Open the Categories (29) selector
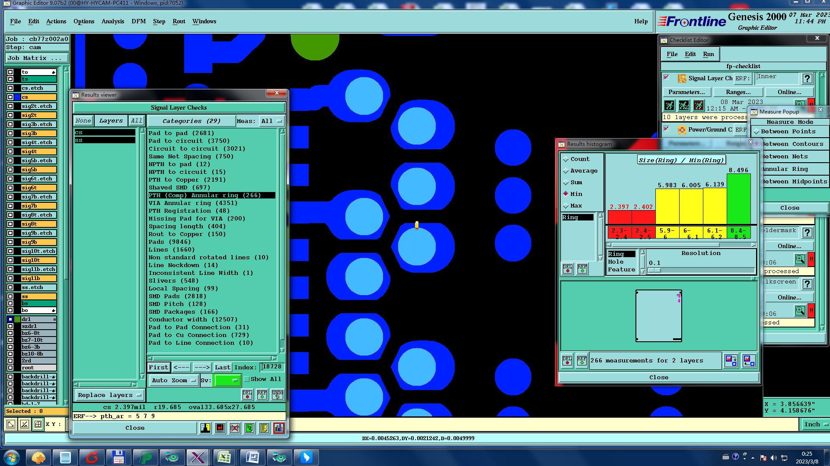This screenshot has height=466, width=830. [x=191, y=121]
